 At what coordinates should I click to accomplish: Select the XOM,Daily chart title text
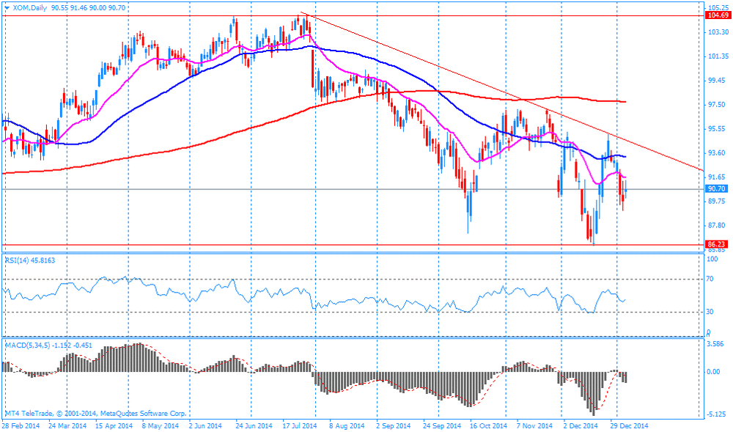pos(30,8)
